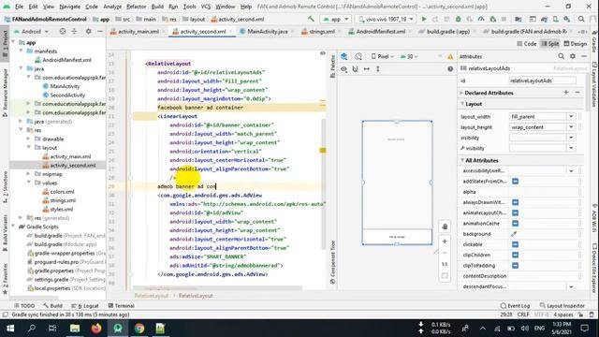The image size is (599, 337).
Task: Switch to the activity_main.xml tab
Action: tap(138, 32)
